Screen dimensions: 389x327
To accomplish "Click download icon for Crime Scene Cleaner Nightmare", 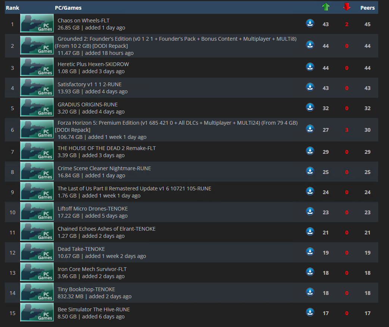I will (310, 171).
